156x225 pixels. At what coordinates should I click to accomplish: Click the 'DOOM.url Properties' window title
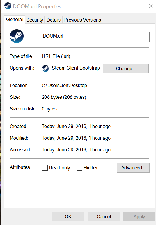(37, 6)
